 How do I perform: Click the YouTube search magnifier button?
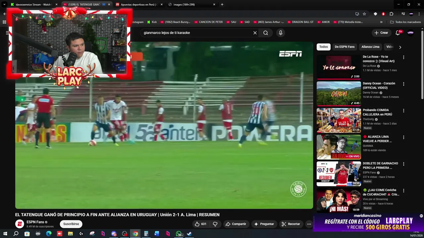266,33
